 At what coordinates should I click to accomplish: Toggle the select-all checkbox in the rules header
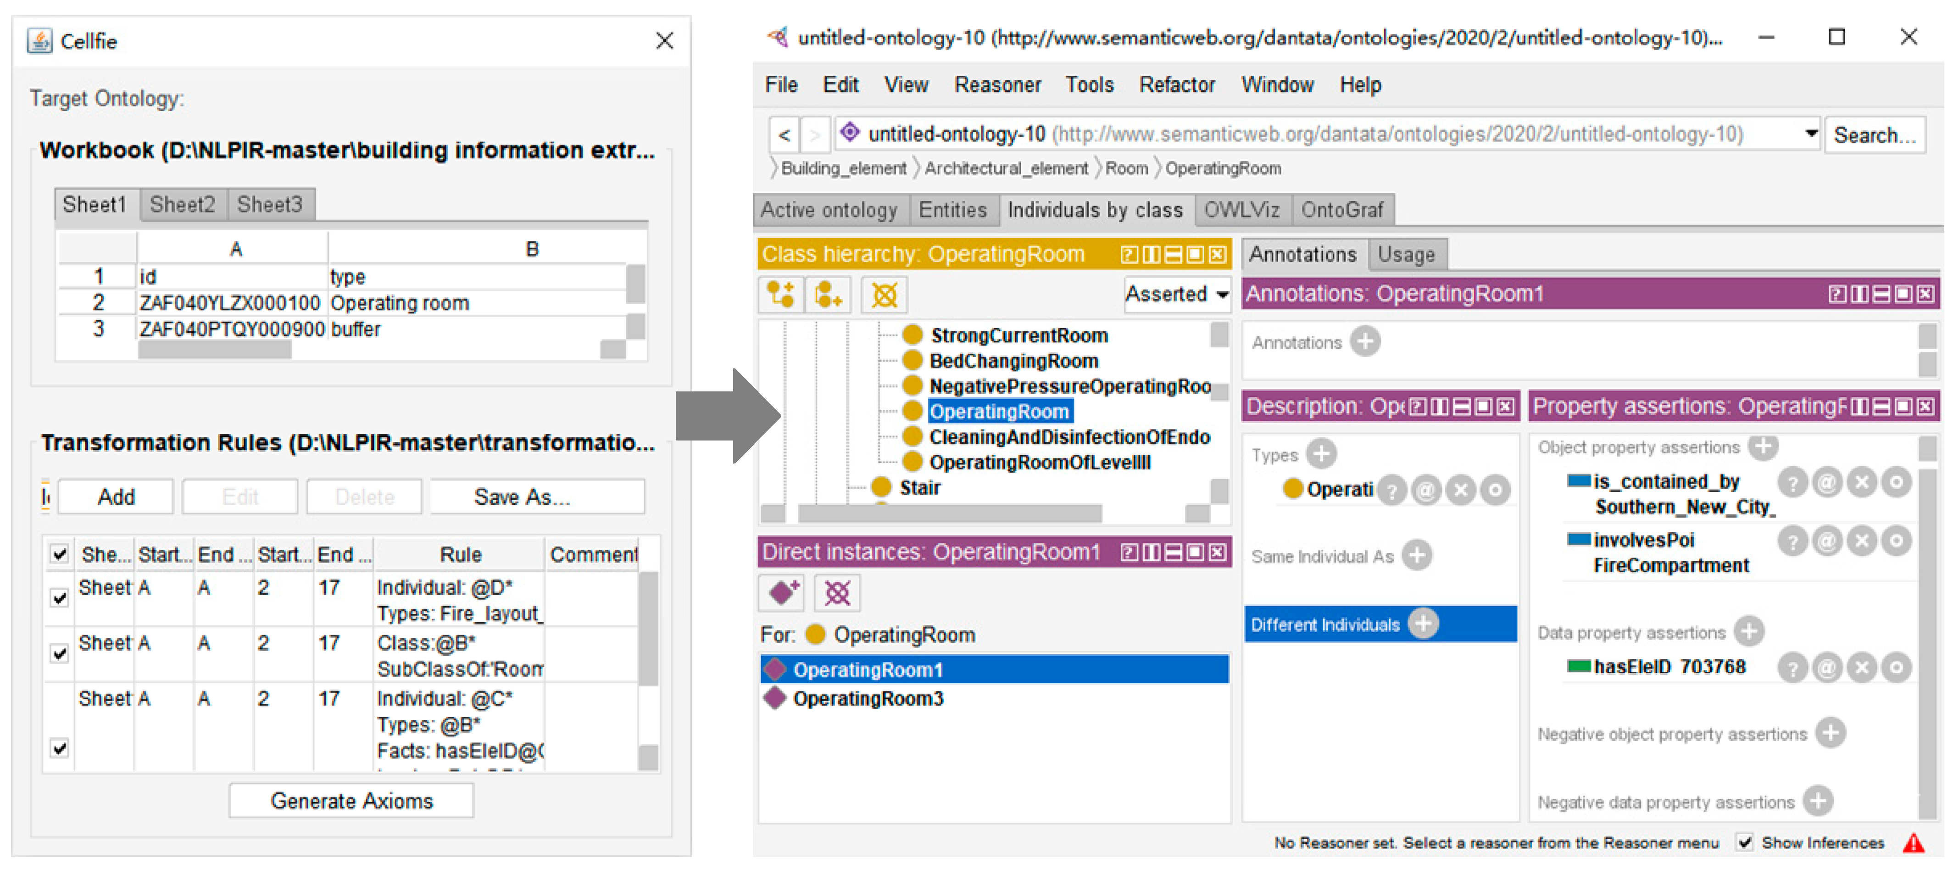tap(59, 554)
